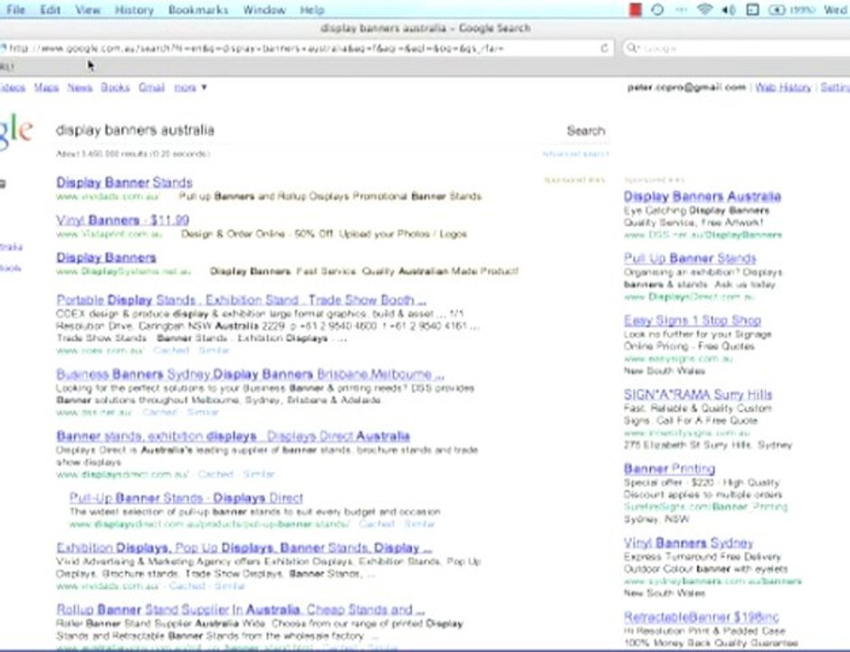Open the Help menu
The image size is (850, 652).
coord(311,10)
